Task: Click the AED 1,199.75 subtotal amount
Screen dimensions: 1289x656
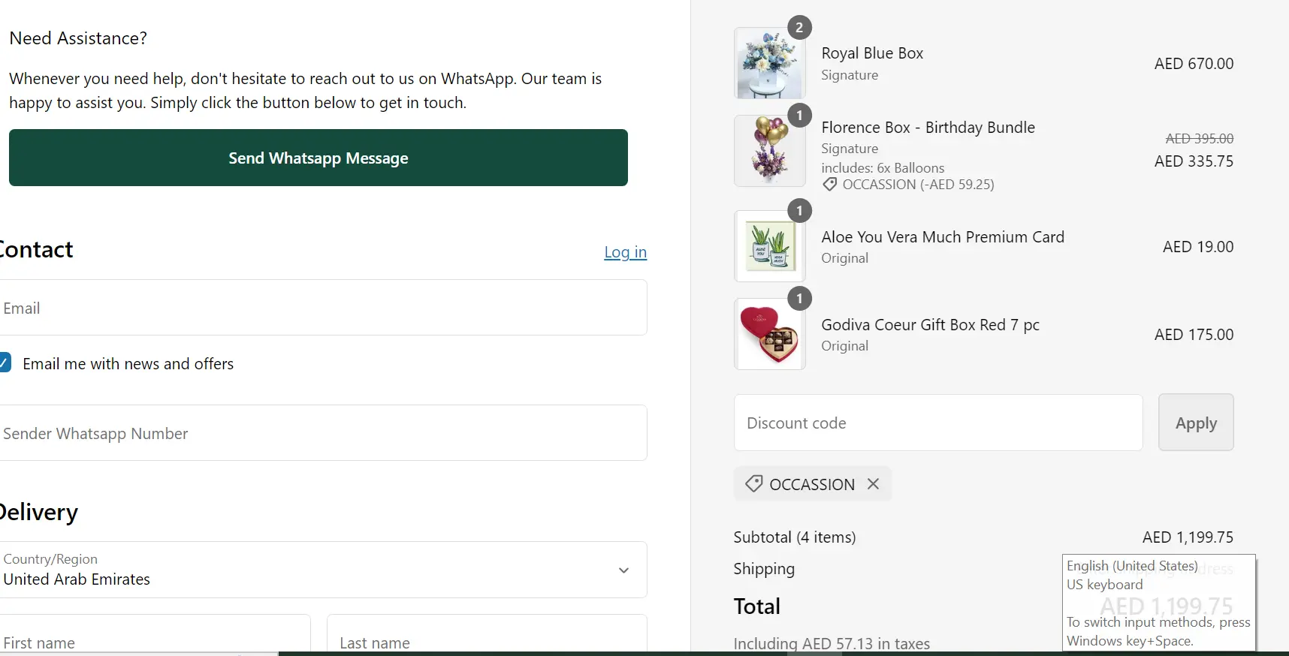Action: coord(1188,537)
